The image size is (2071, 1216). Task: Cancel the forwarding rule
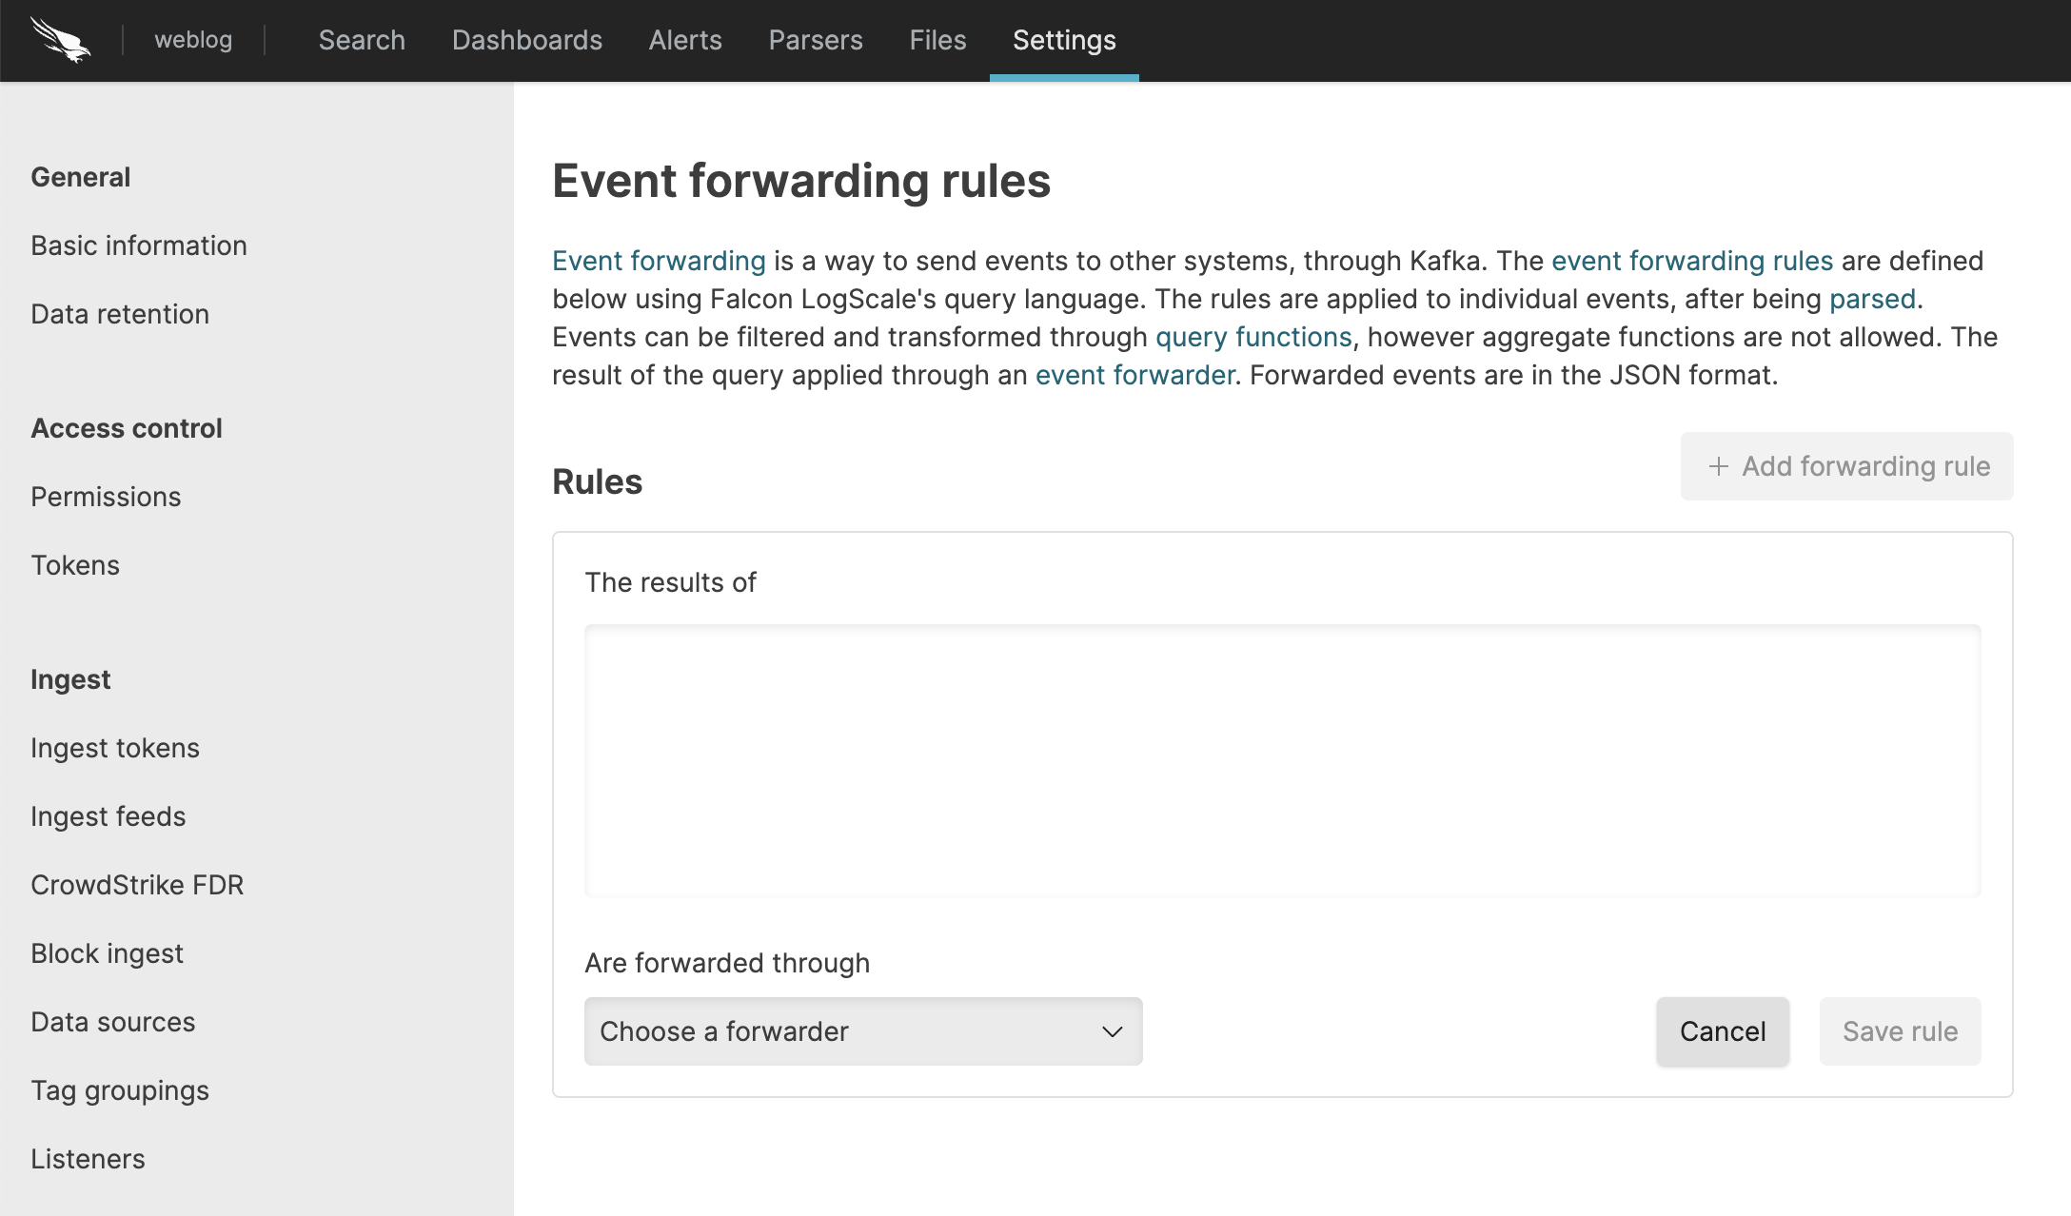[x=1722, y=1031]
